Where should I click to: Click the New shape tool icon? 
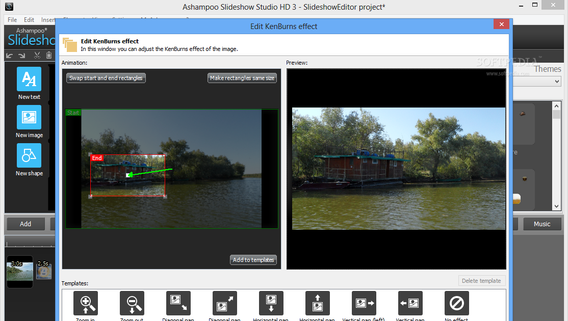pos(29,155)
